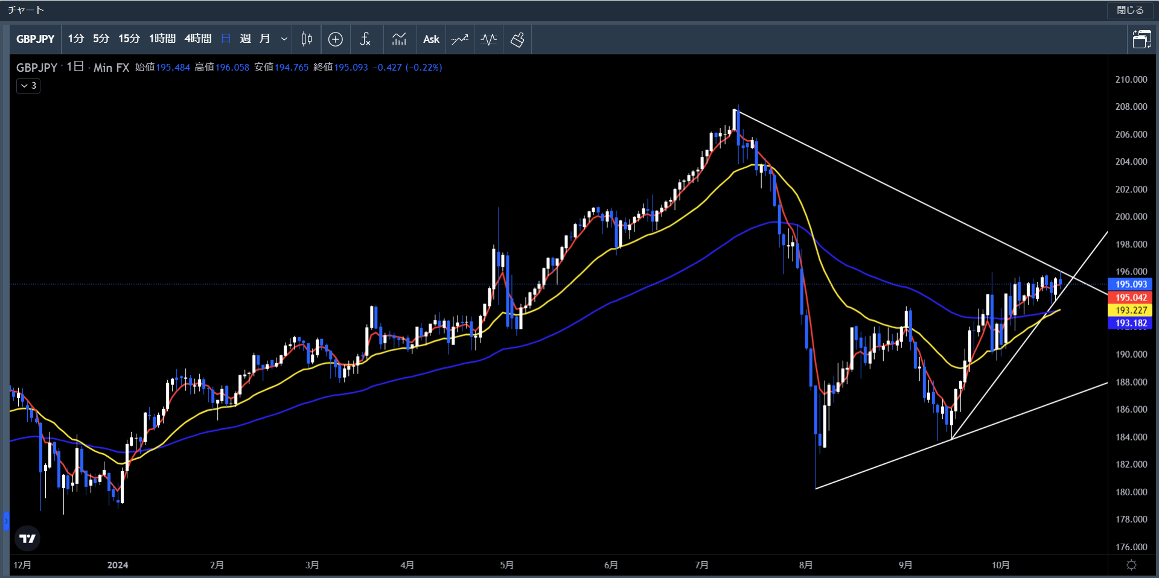Select the 月 monthly timeframe
This screenshot has width=1159, height=578.
pos(264,39)
